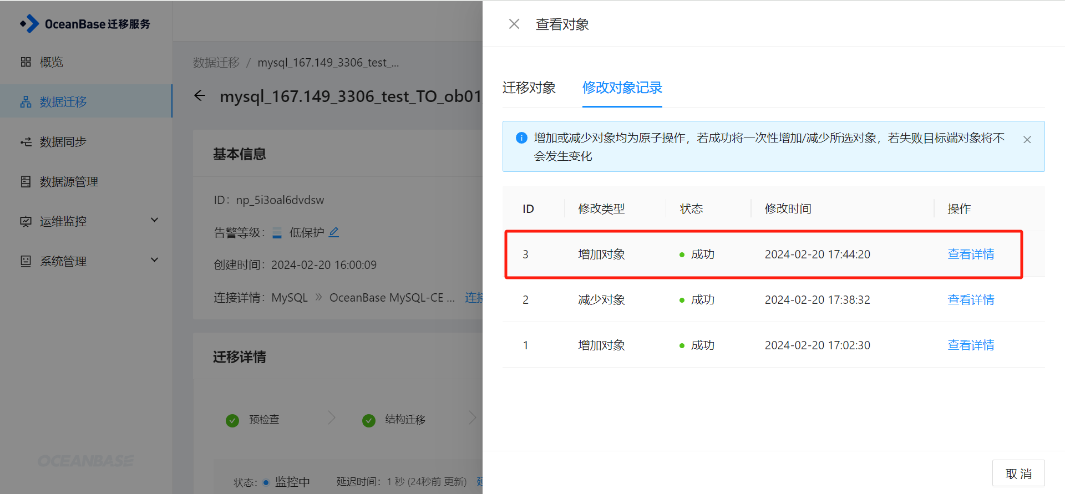Click timestamp 2024-02-20 17:38:32

tap(818, 300)
